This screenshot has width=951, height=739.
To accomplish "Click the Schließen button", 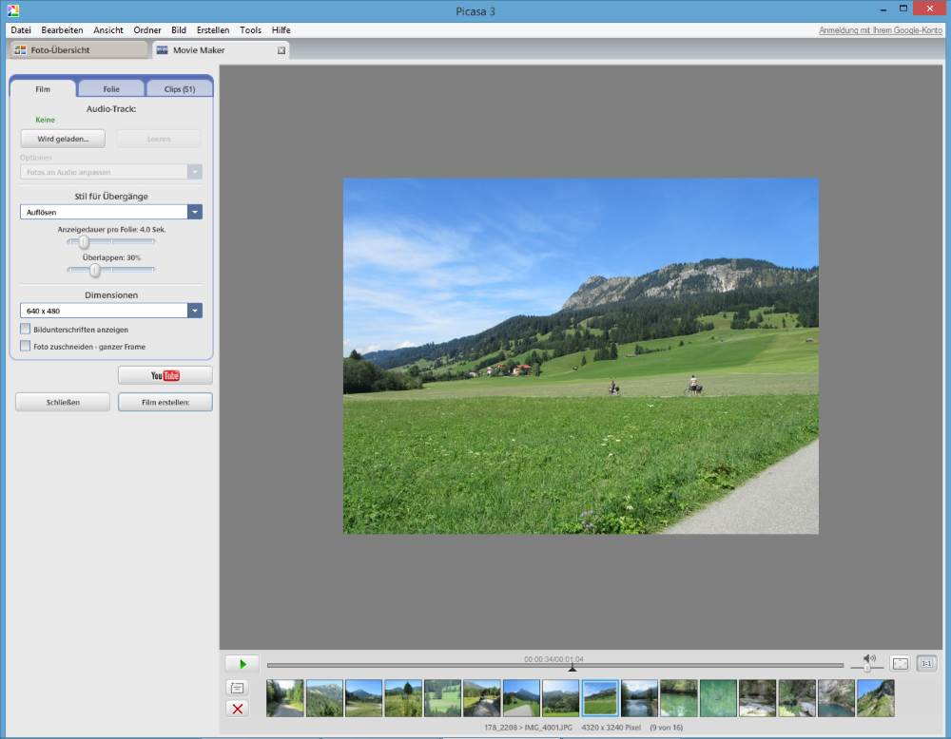I will click(63, 403).
